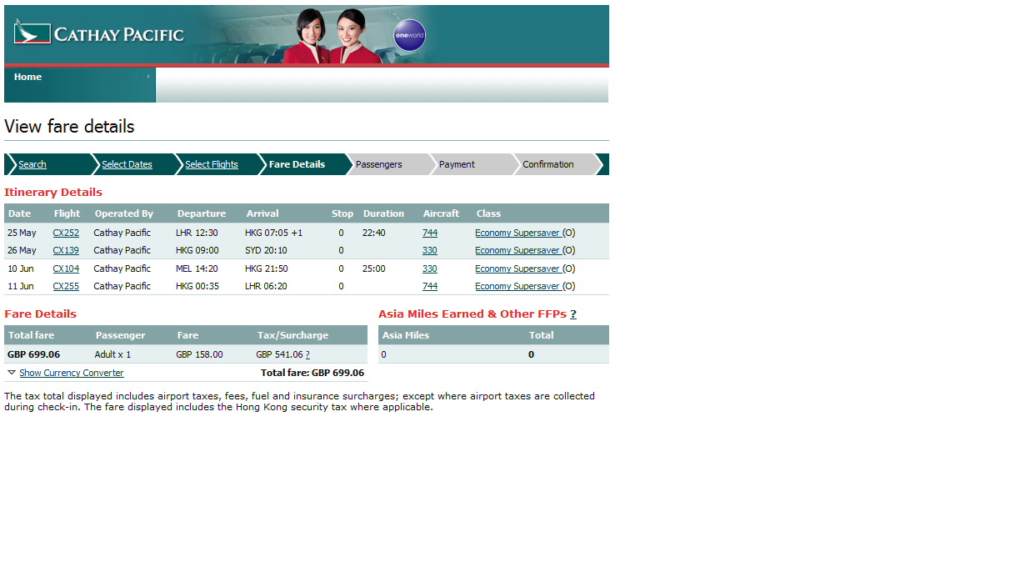Click the Adult x 1 passenger cell
The image size is (1025, 577).
coord(112,354)
